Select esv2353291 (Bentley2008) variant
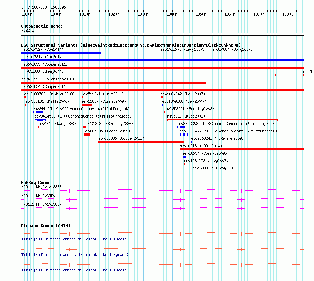The height and width of the screenshot is (281, 314). click(x=189, y=109)
